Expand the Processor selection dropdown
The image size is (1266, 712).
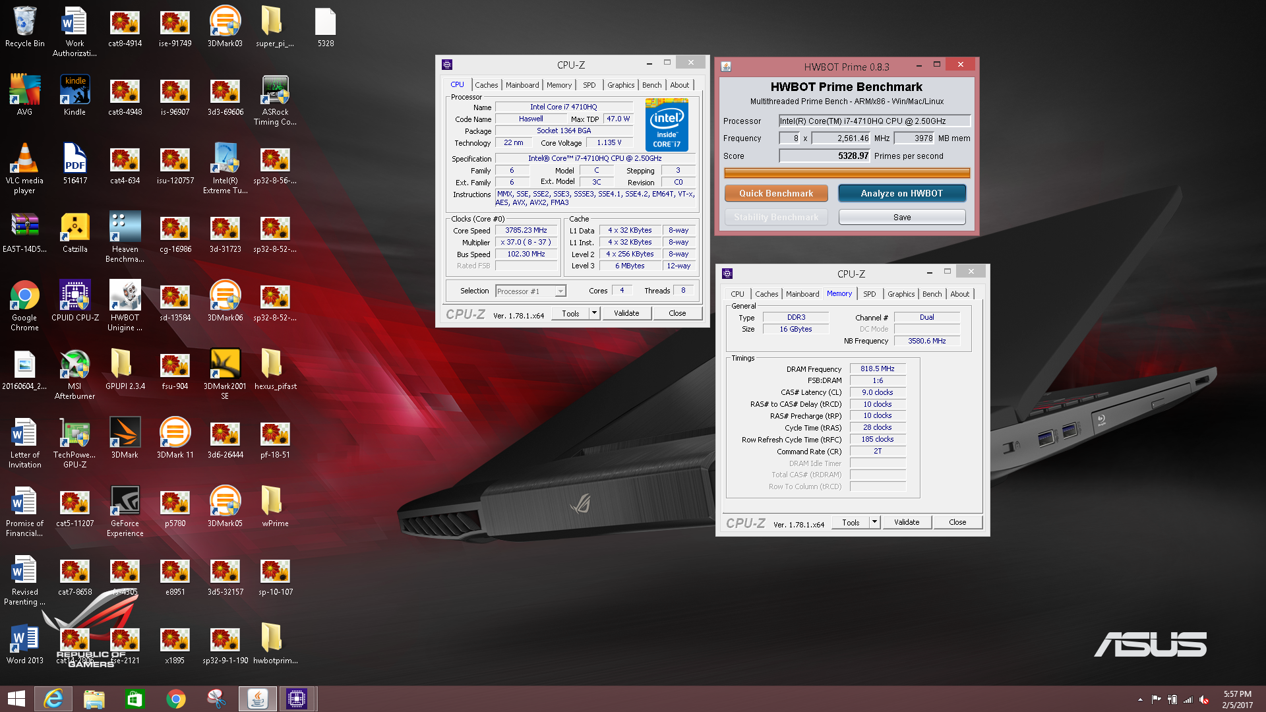coord(560,291)
